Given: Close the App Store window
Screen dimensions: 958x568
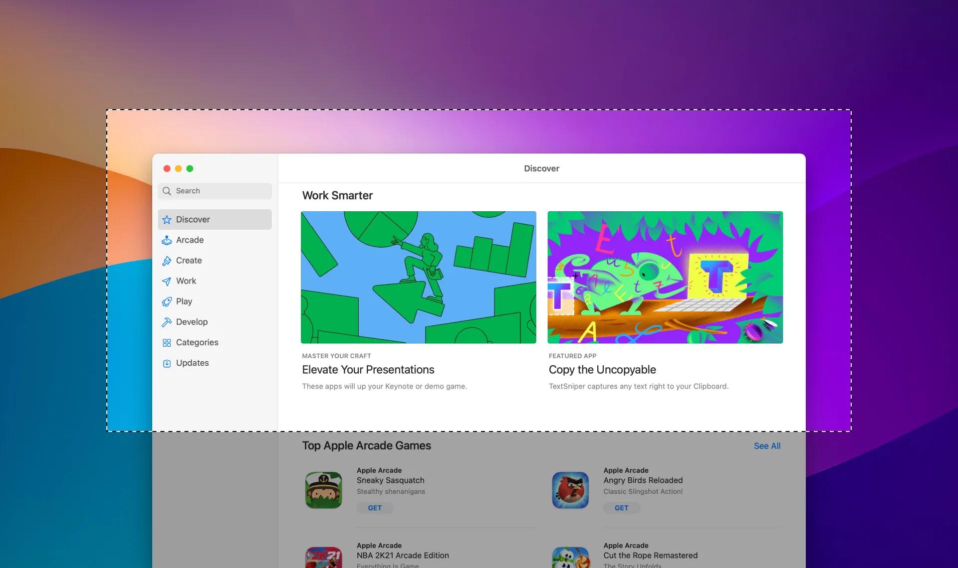Looking at the screenshot, I should point(167,168).
